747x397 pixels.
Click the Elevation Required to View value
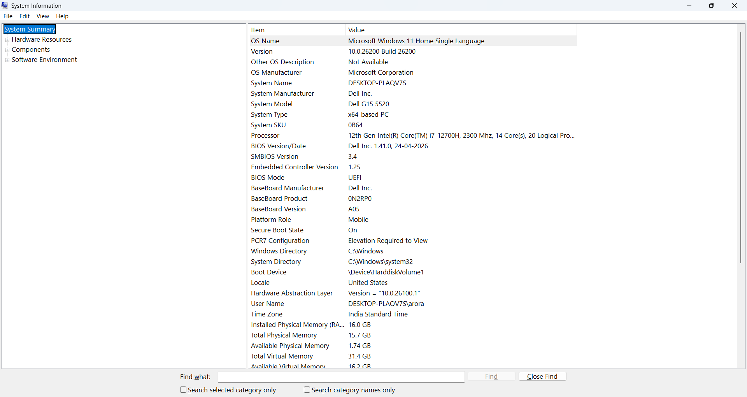coord(388,241)
